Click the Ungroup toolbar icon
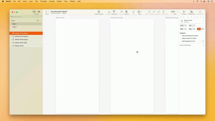The width and height of the screenshot is (215, 121). click(126, 12)
